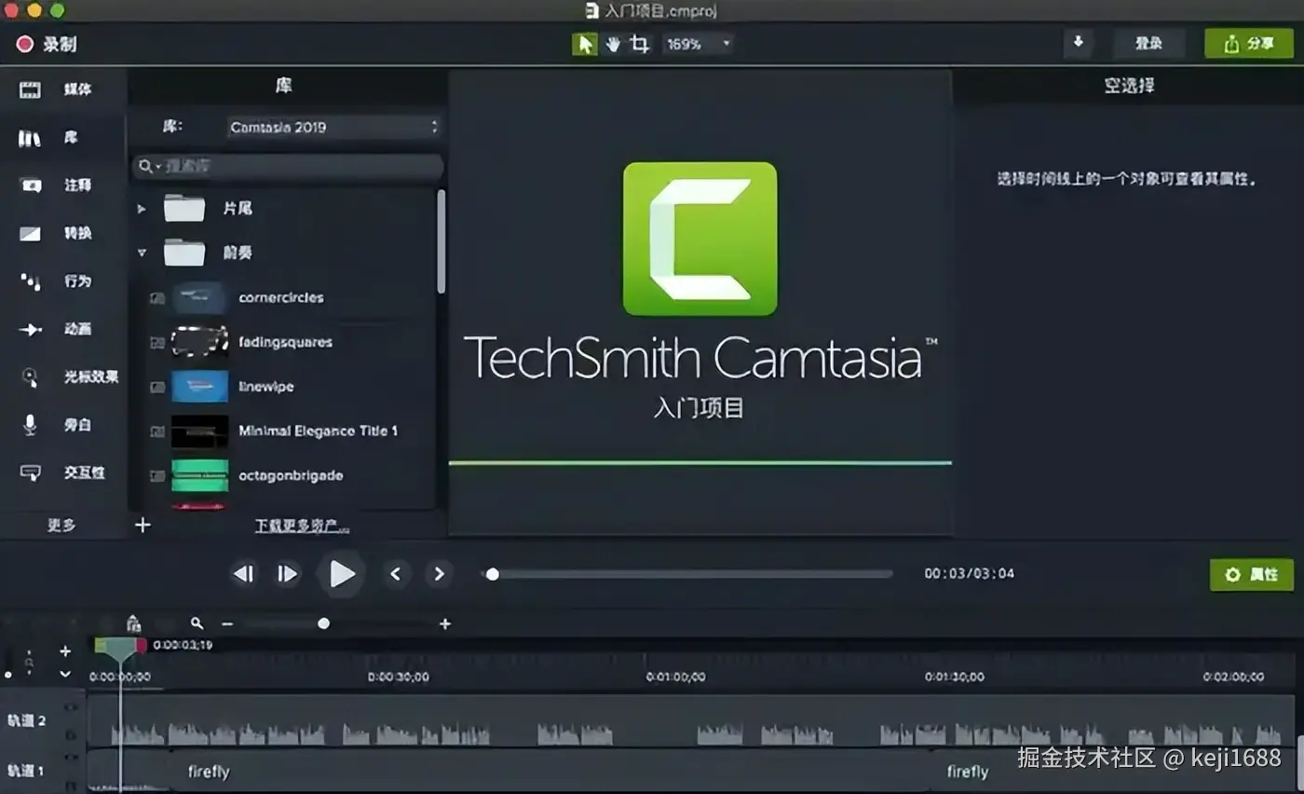The image size is (1304, 794).
Task: Select the octagonbrigade library asset
Action: point(290,475)
